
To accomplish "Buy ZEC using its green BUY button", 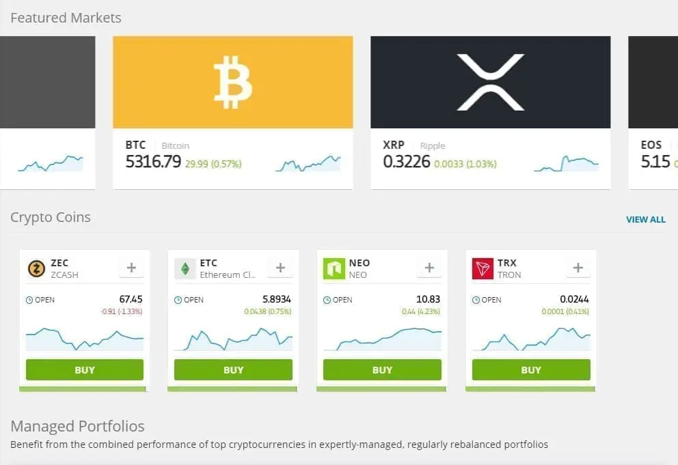I will click(84, 369).
